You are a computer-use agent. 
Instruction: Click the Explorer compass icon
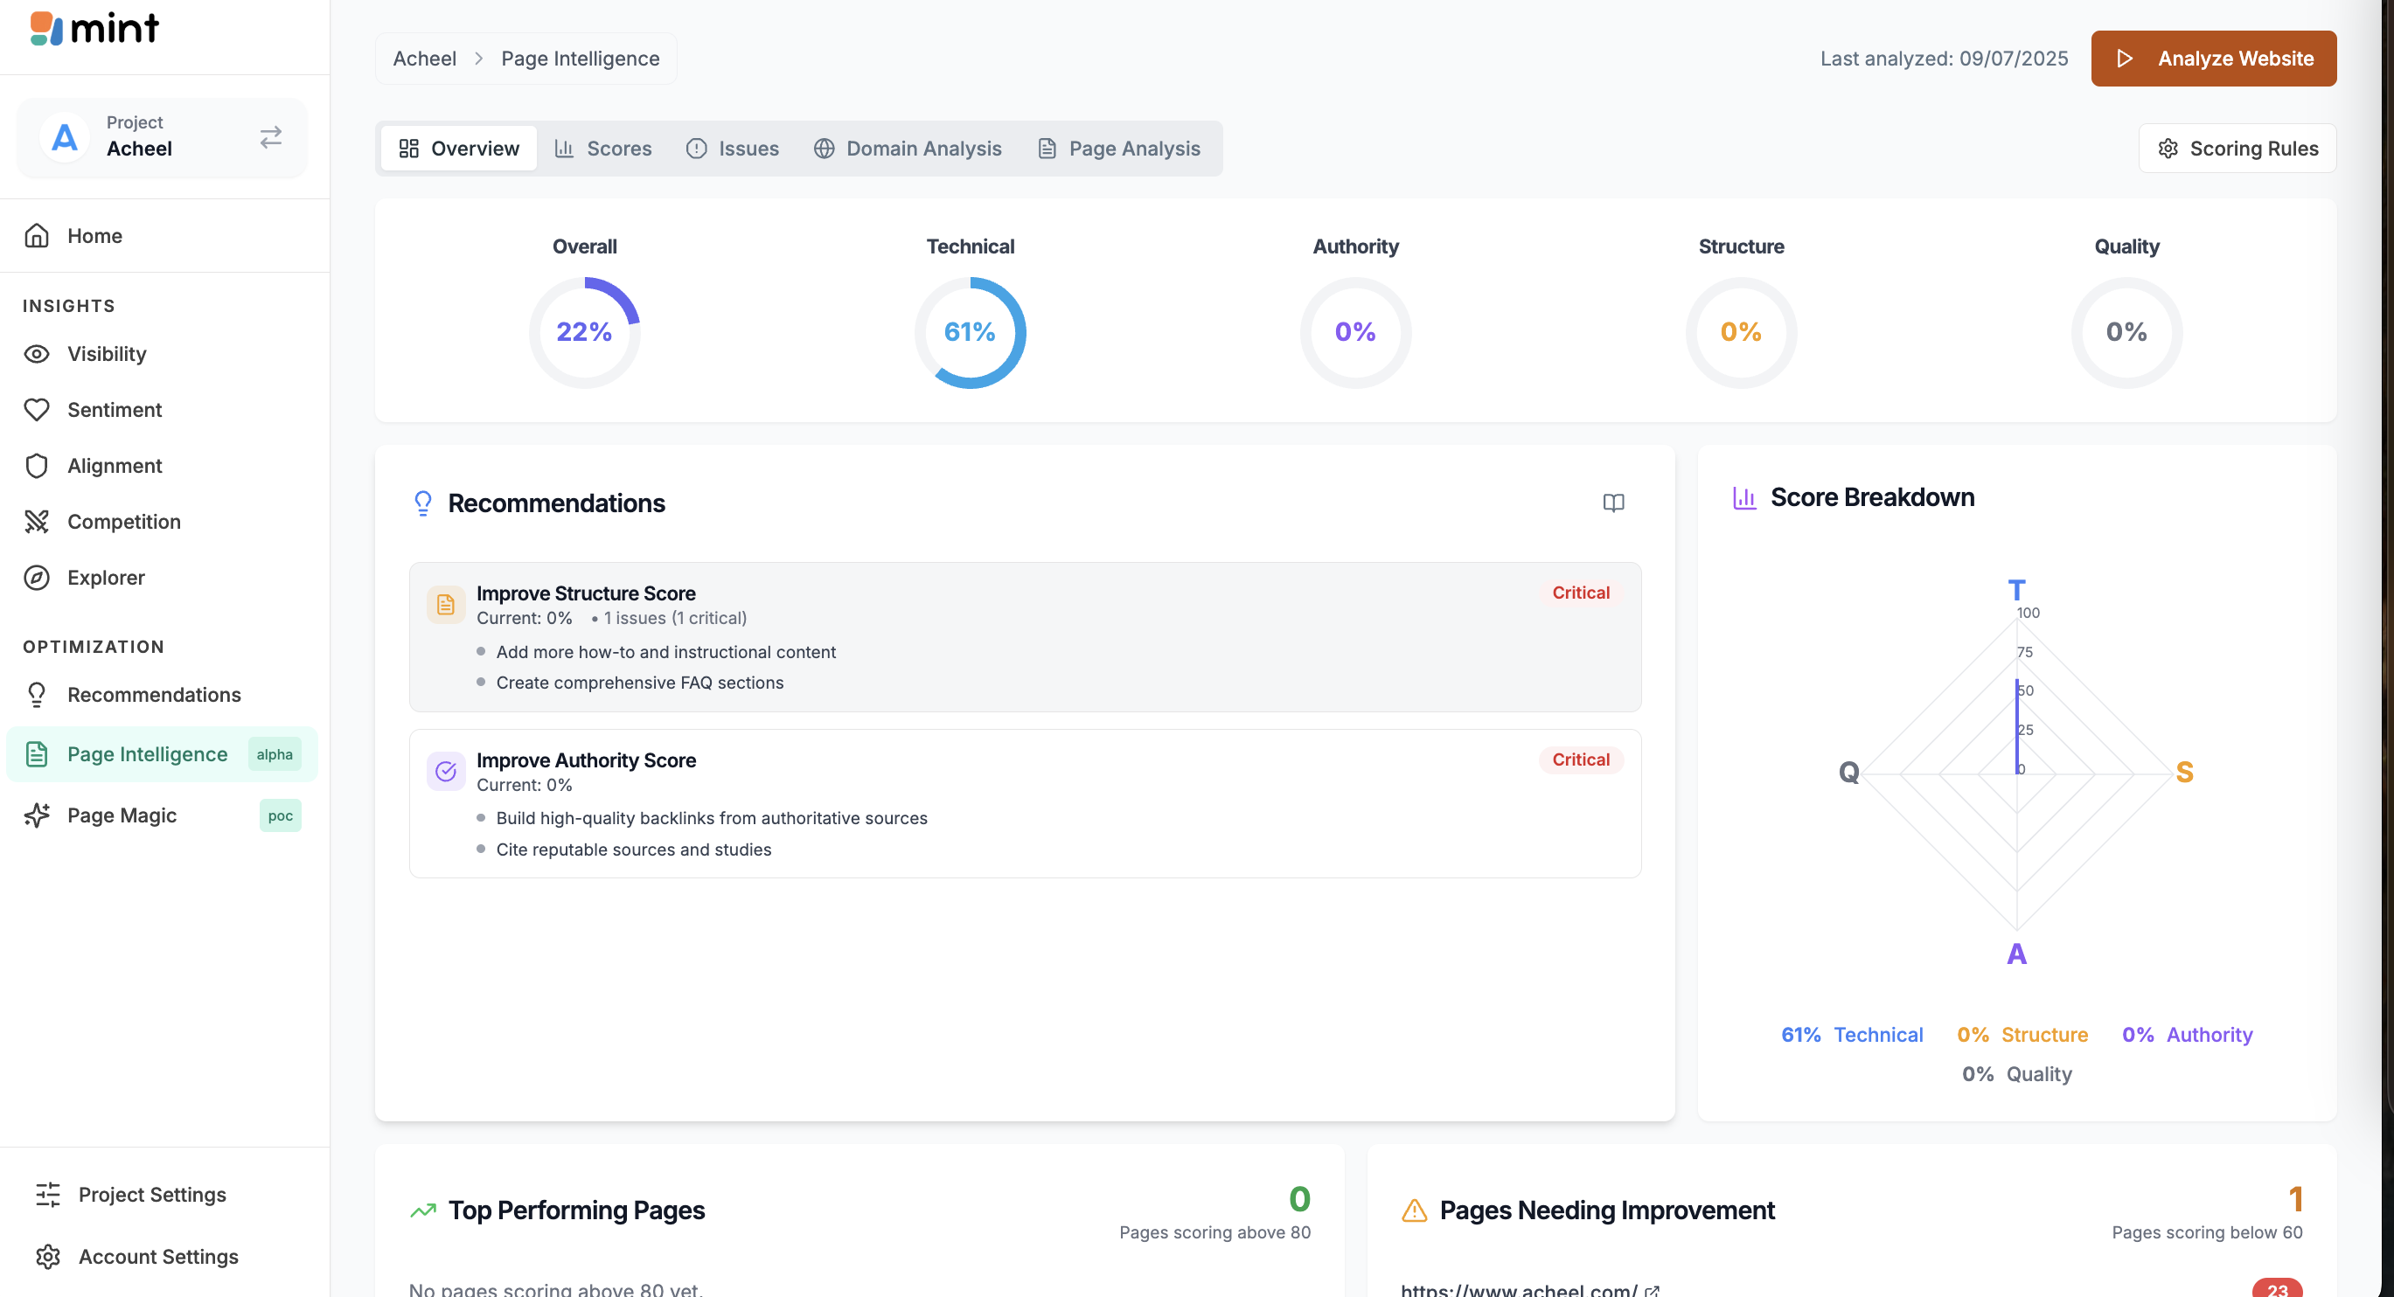pyautogui.click(x=36, y=577)
